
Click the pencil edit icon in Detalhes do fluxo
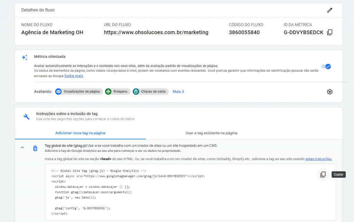(329, 10)
